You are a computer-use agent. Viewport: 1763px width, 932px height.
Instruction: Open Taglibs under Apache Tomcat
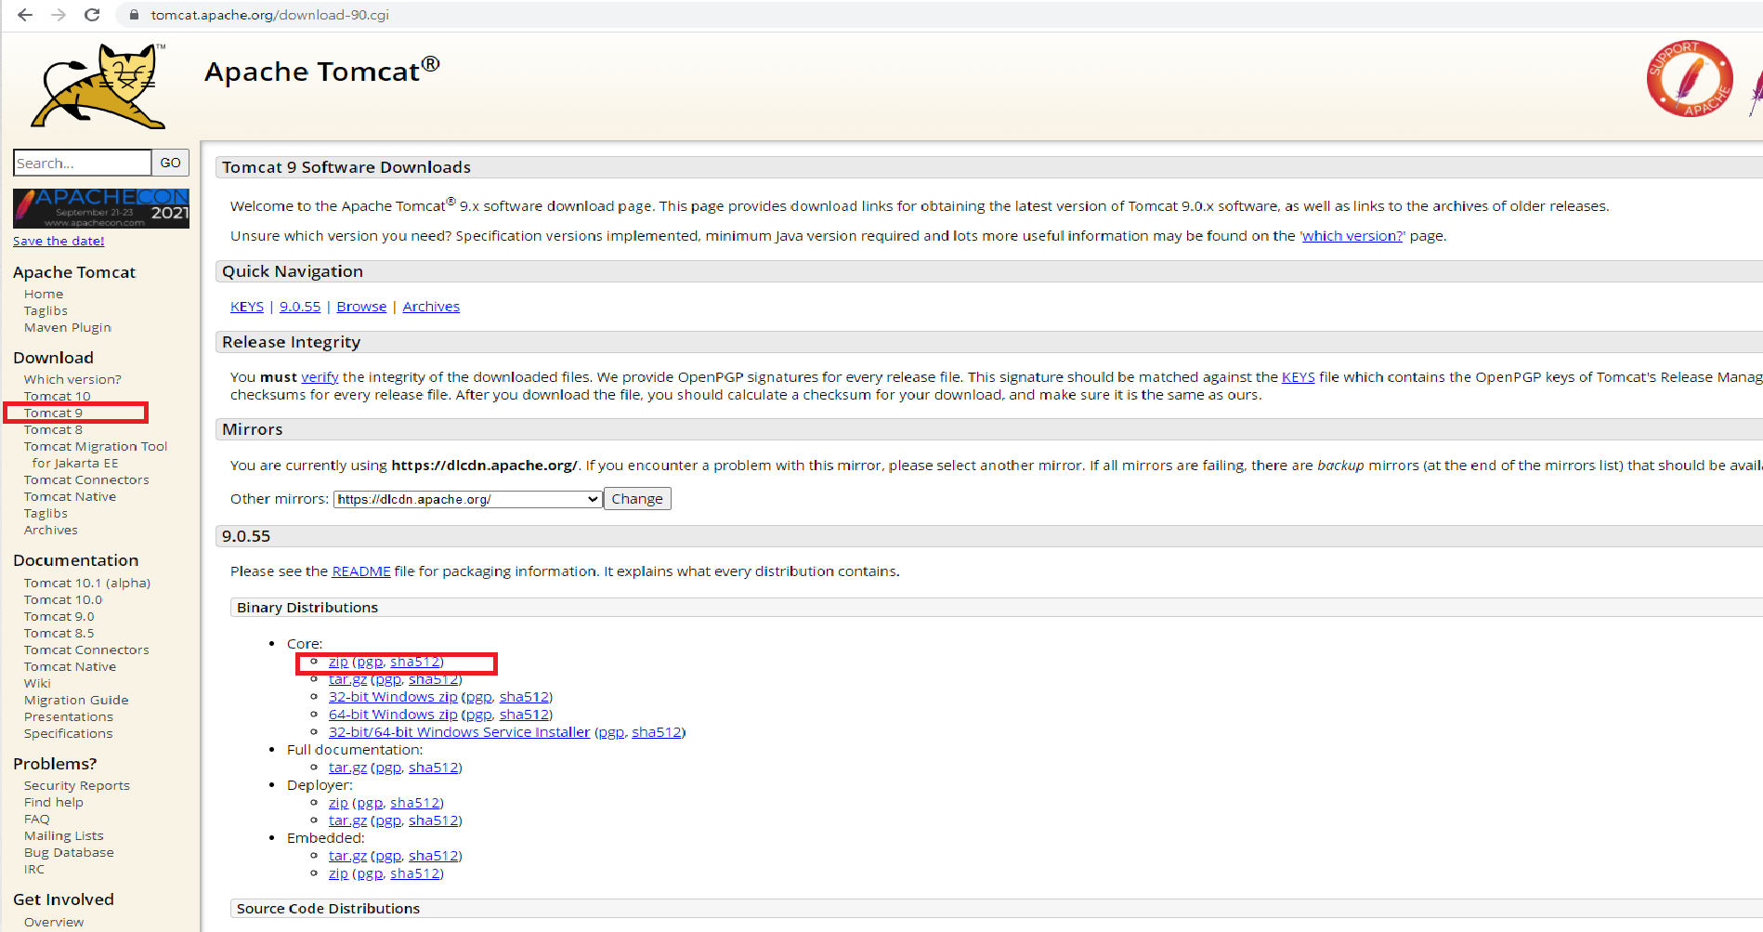(46, 310)
